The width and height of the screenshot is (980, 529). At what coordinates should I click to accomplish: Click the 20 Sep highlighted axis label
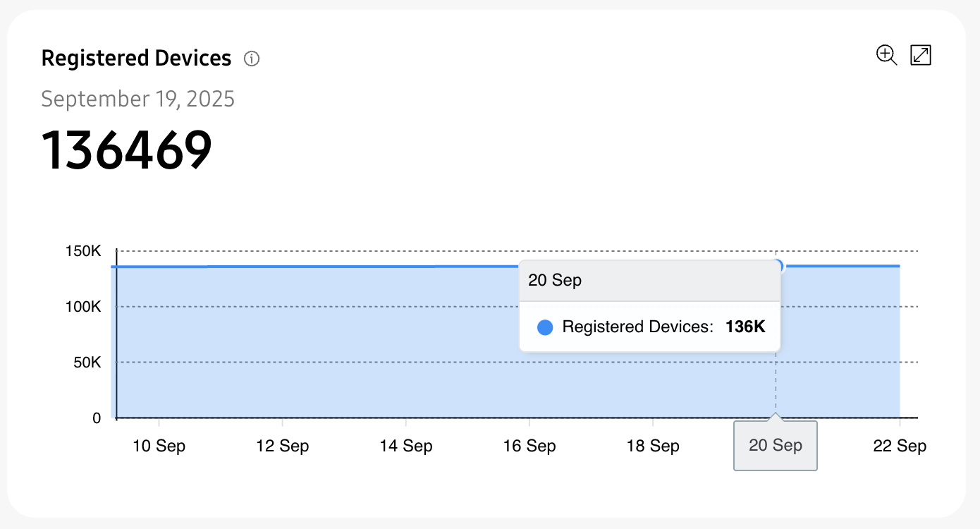[775, 445]
